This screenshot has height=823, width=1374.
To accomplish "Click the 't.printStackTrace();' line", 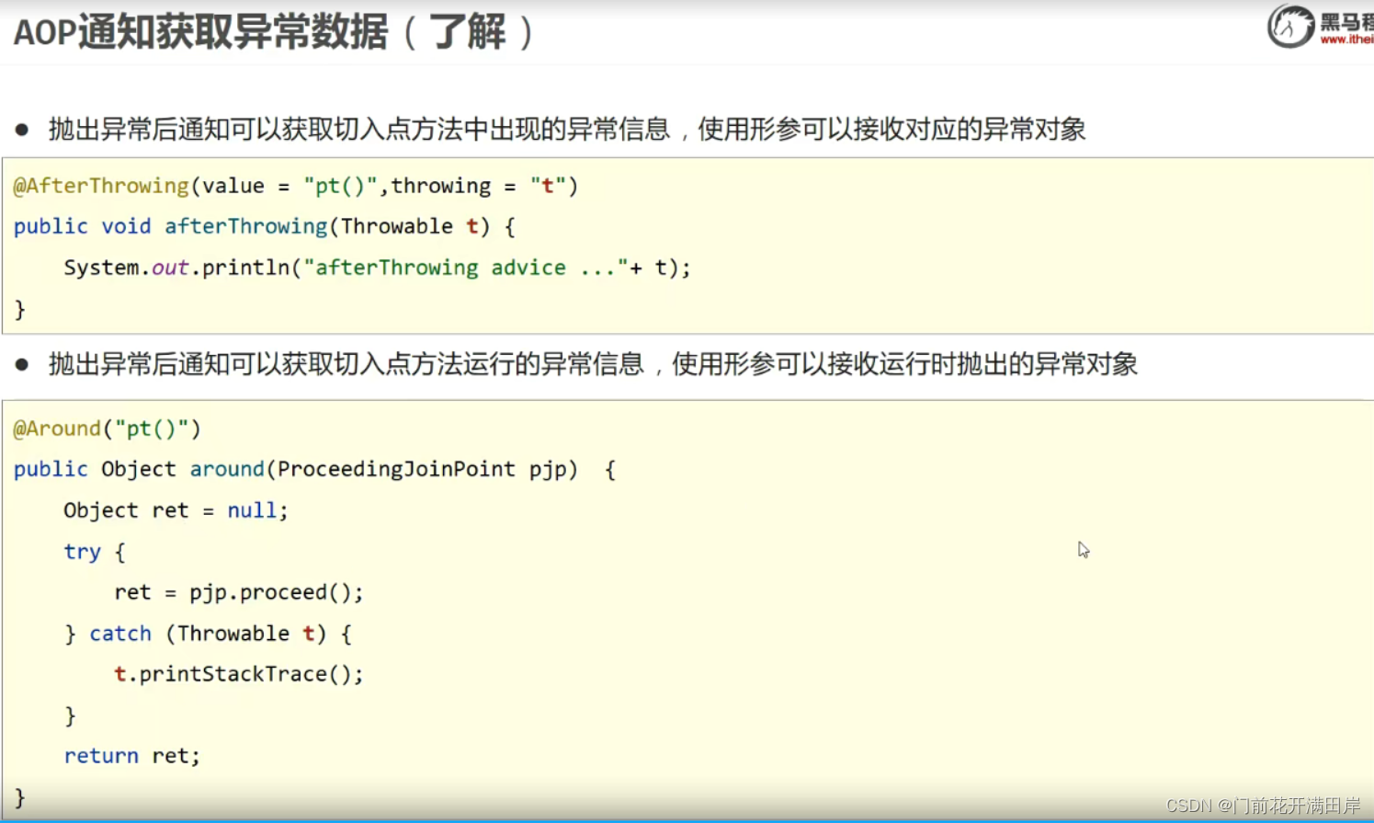I will point(239,674).
